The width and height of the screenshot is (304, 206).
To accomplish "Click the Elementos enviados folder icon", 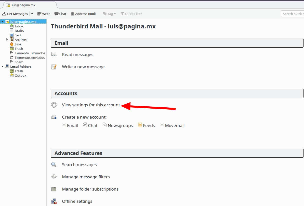I will (11, 57).
